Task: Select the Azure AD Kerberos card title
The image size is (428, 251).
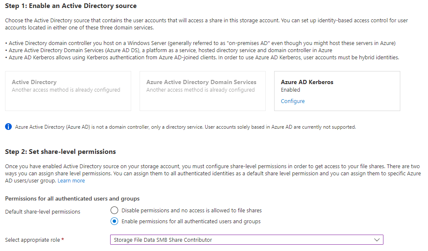Action: [x=307, y=82]
